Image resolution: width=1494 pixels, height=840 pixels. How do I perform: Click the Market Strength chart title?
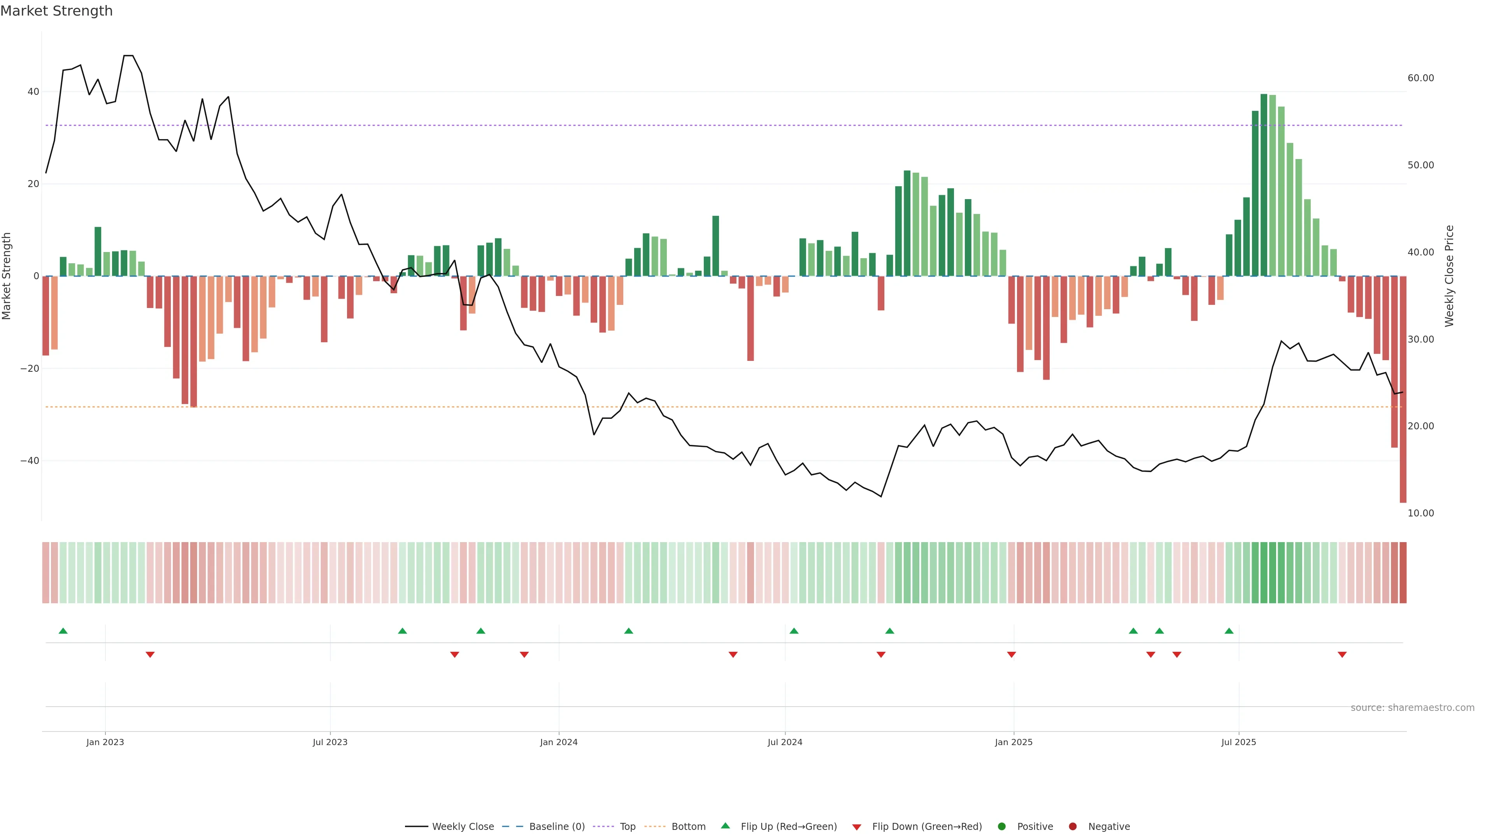(x=56, y=11)
